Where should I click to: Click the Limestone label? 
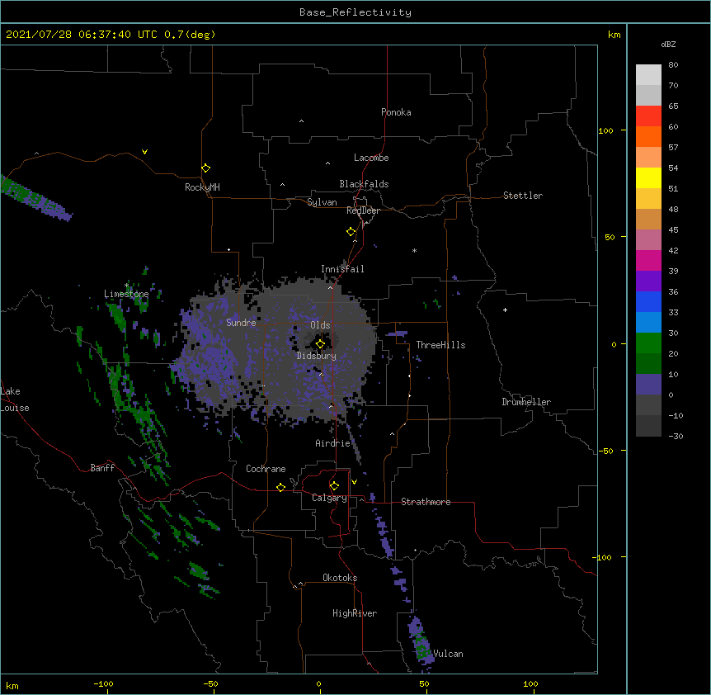(126, 294)
